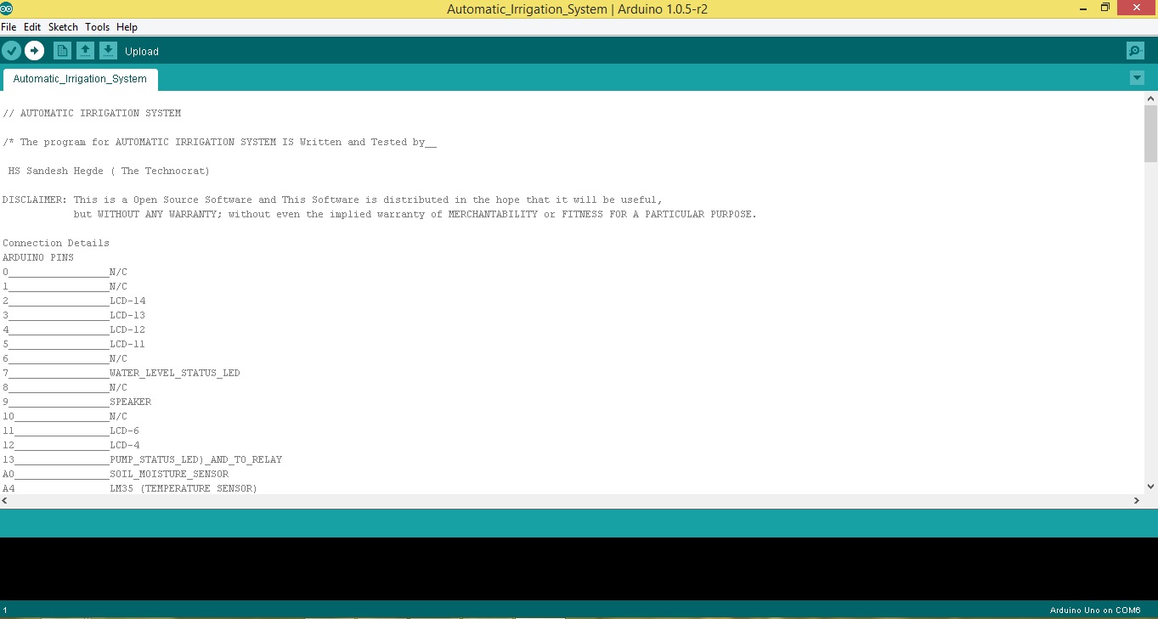Click the 'Connection Details' line
The width and height of the screenshot is (1158, 619).
(x=56, y=243)
